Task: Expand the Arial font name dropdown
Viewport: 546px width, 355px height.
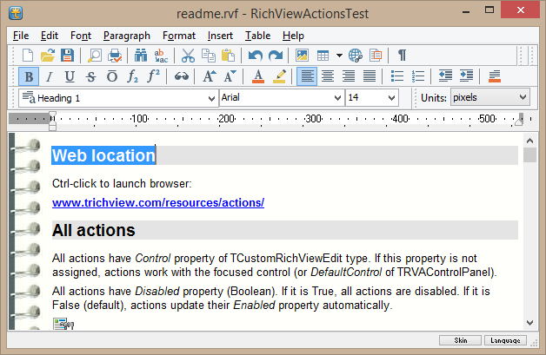Action: coord(340,98)
